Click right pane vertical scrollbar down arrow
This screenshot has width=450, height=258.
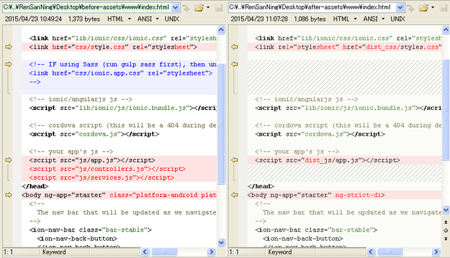[x=446, y=210]
